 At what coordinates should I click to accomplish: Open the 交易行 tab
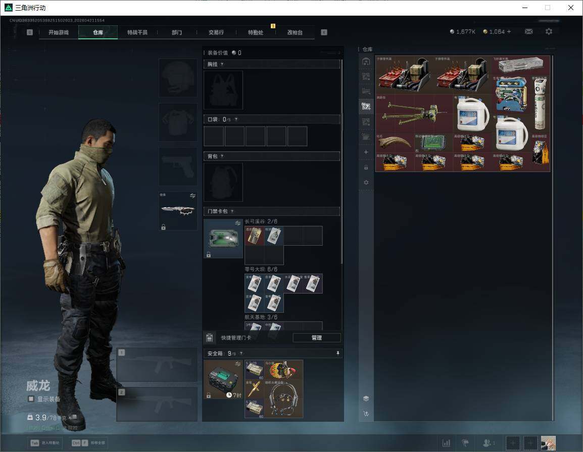point(216,32)
